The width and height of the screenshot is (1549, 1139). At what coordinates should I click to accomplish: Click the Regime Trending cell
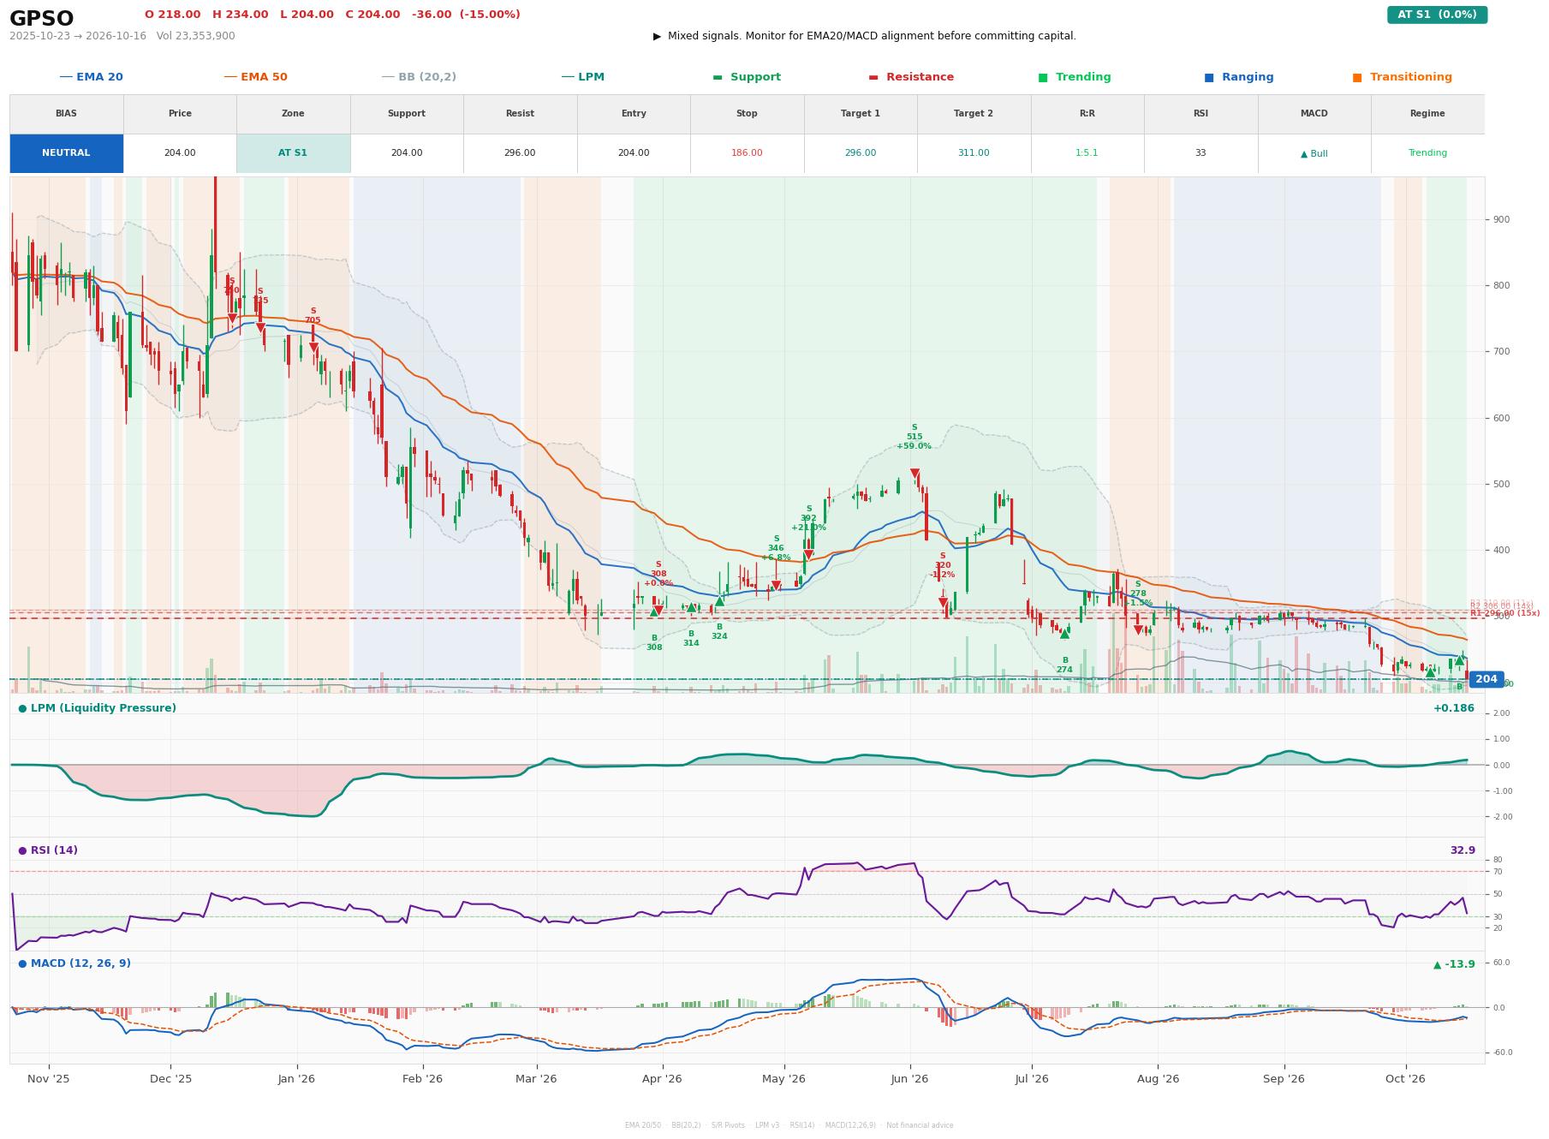coord(1427,153)
